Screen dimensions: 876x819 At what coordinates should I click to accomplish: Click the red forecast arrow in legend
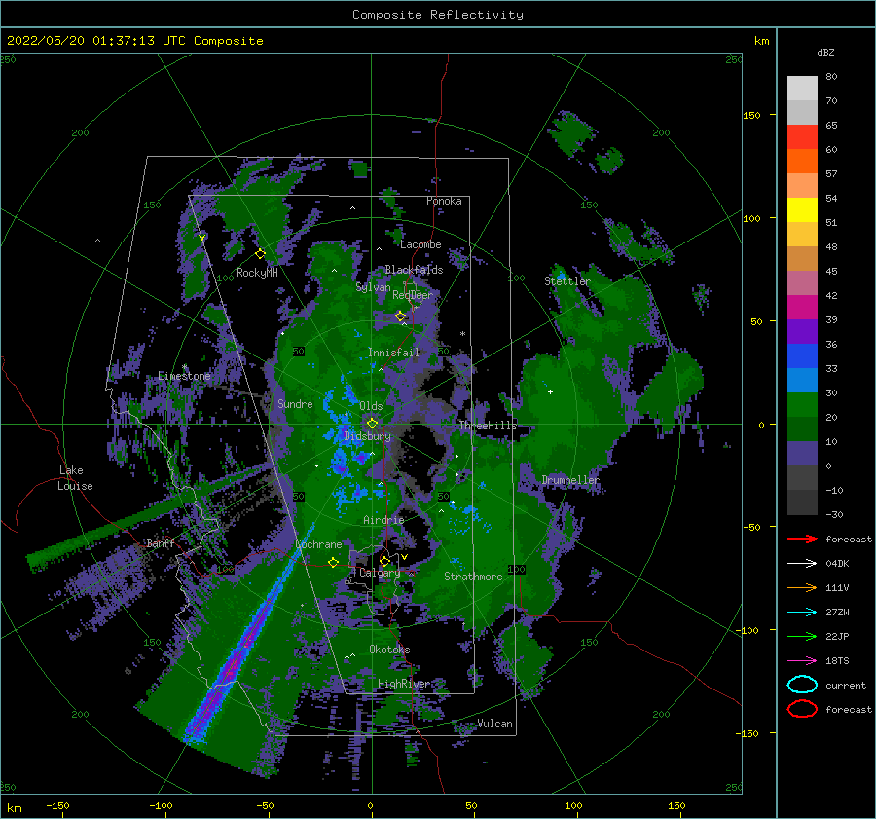[x=802, y=539]
